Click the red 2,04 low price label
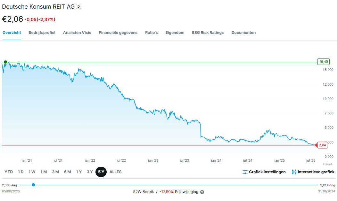Image resolution: width=337 pixels, height=201 pixels. pyautogui.click(x=322, y=145)
